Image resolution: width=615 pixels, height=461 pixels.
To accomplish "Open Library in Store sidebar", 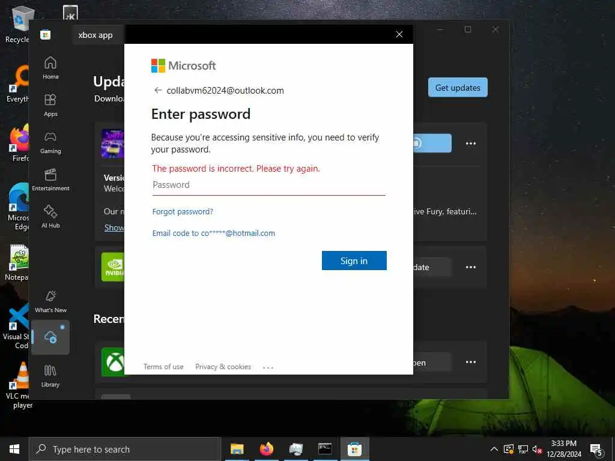I will [50, 376].
